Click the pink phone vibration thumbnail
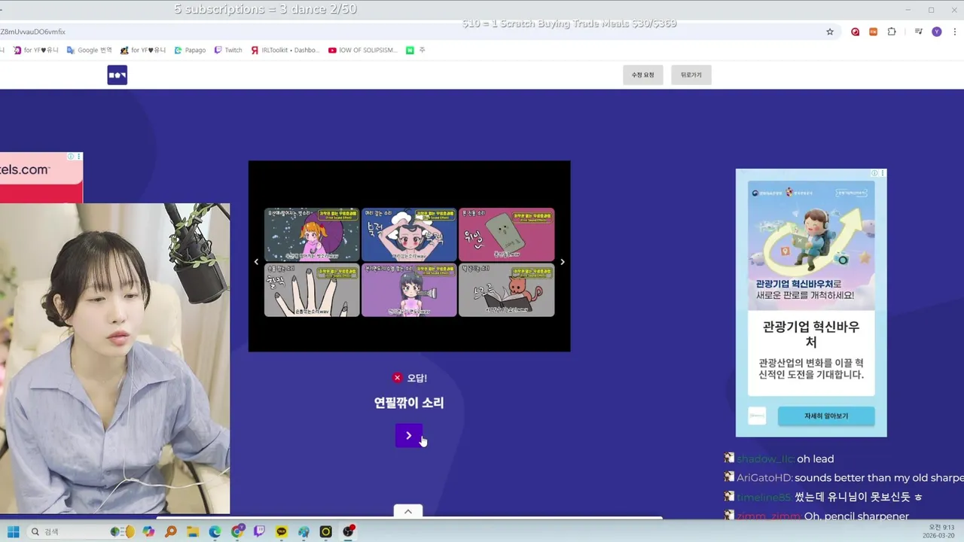 tap(506, 234)
